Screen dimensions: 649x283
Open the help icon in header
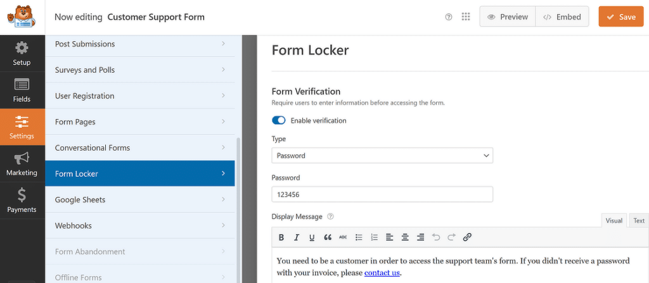tap(449, 17)
